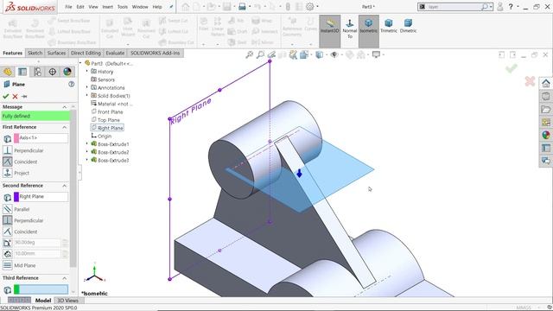The image size is (553, 311).
Task: Toggle First Reference Project constraint
Action: (8, 173)
